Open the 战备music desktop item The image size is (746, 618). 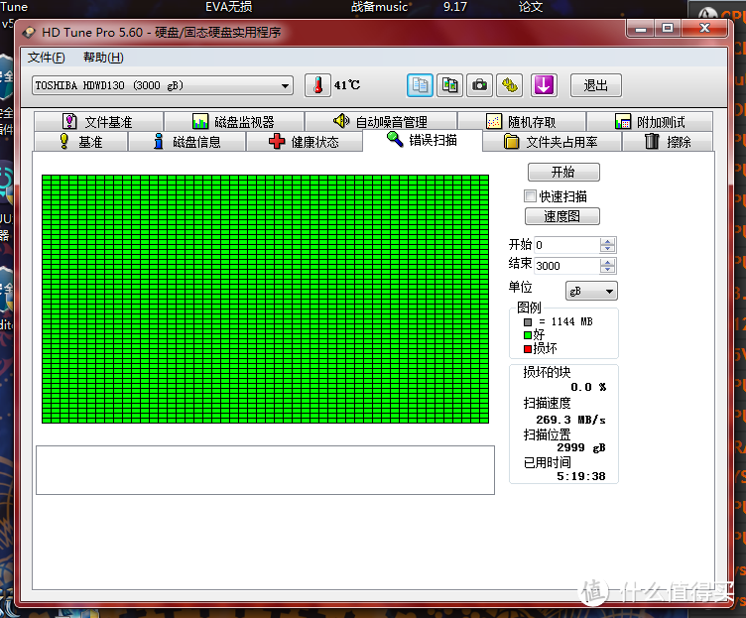[379, 7]
